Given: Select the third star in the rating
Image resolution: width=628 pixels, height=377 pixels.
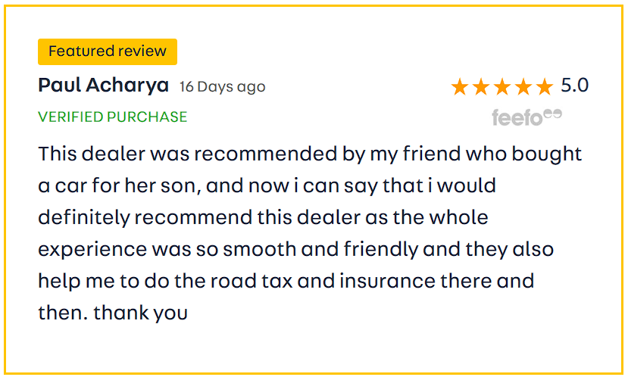Looking at the screenshot, I should (x=502, y=87).
